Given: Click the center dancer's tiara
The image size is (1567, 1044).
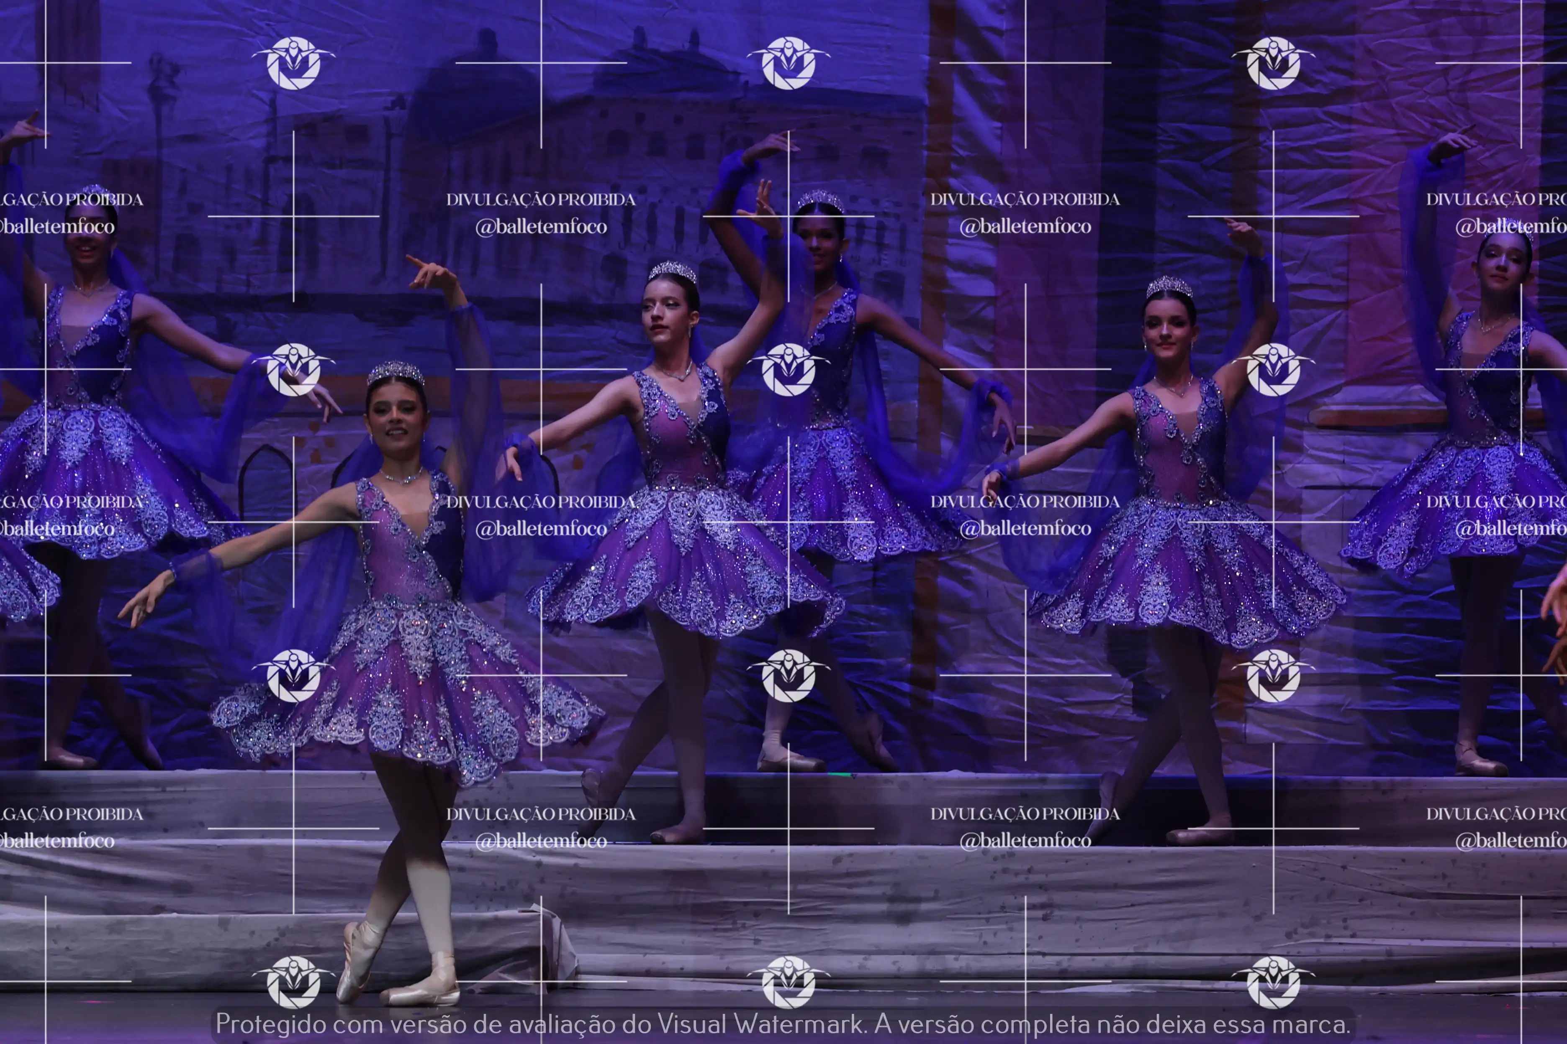Looking at the screenshot, I should (672, 270).
